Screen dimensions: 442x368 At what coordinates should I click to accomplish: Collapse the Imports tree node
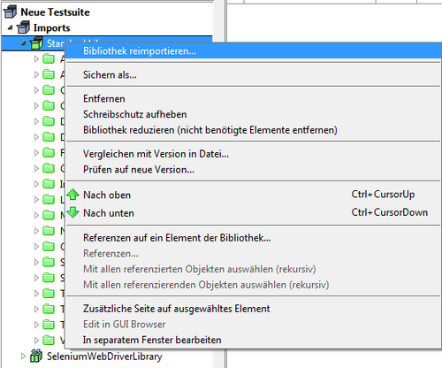[11, 27]
